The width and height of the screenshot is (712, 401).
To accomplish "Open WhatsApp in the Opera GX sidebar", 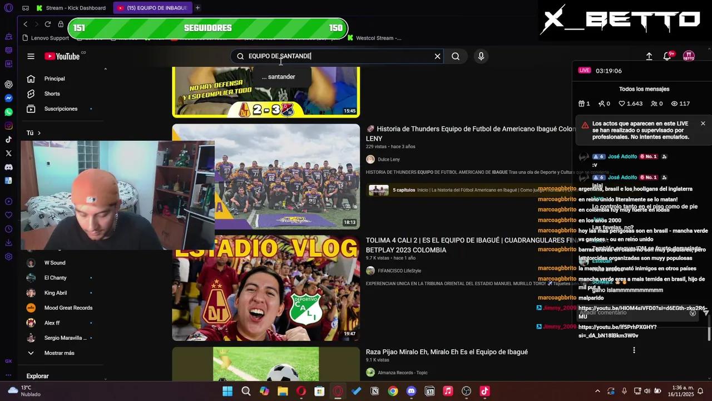I will click(x=8, y=112).
